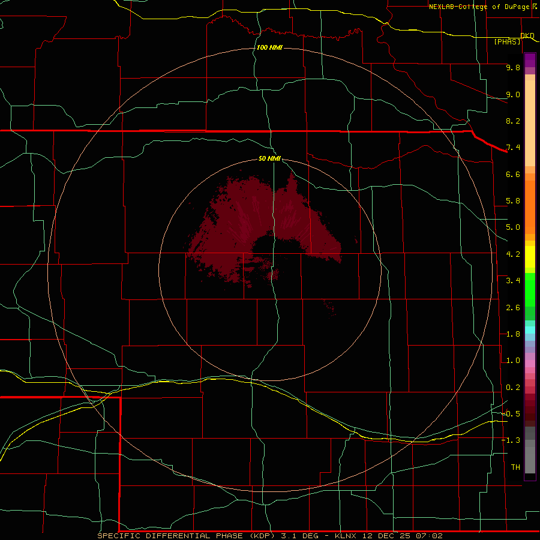Image resolution: width=540 pixels, height=540 pixels.
Task: Click the 9.8 value on color scale
Action: coord(513,68)
